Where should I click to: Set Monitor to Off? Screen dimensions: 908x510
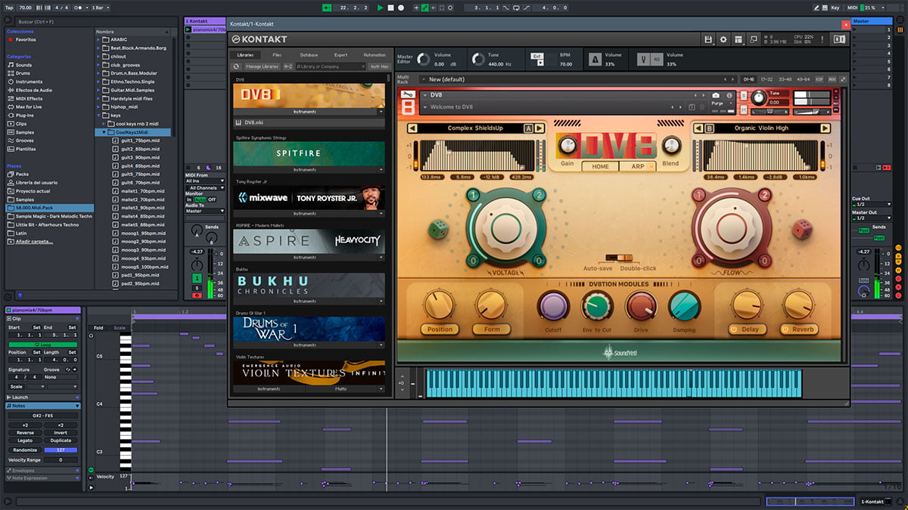pos(212,199)
